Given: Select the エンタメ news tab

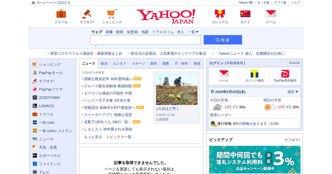Looking at the screenshot, I should coord(120,64).
